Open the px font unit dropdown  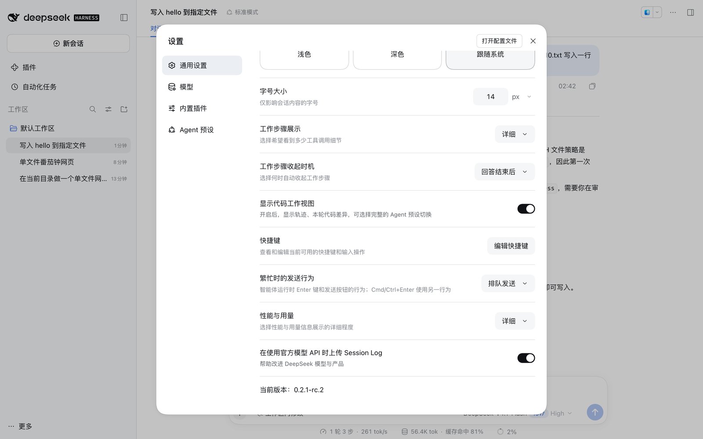coord(522,97)
